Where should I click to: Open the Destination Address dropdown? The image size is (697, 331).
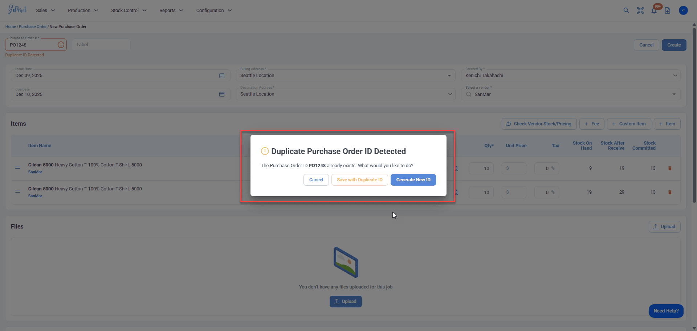(x=450, y=94)
